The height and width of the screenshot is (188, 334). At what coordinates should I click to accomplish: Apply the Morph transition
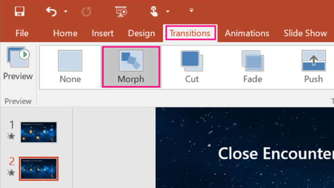click(131, 67)
